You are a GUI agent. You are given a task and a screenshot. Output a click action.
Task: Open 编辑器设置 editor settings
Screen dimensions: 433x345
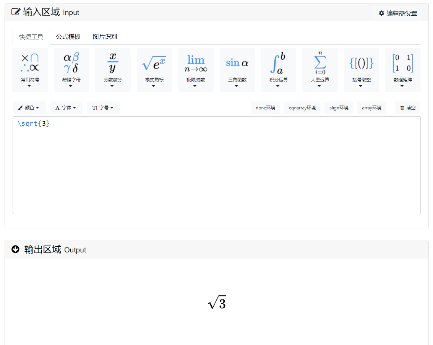point(398,13)
